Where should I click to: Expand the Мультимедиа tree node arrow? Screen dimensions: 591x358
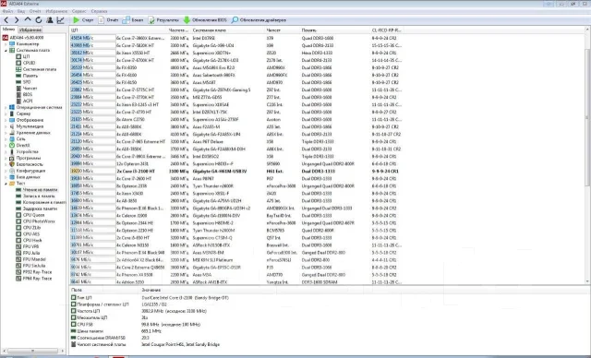pyautogui.click(x=6, y=126)
